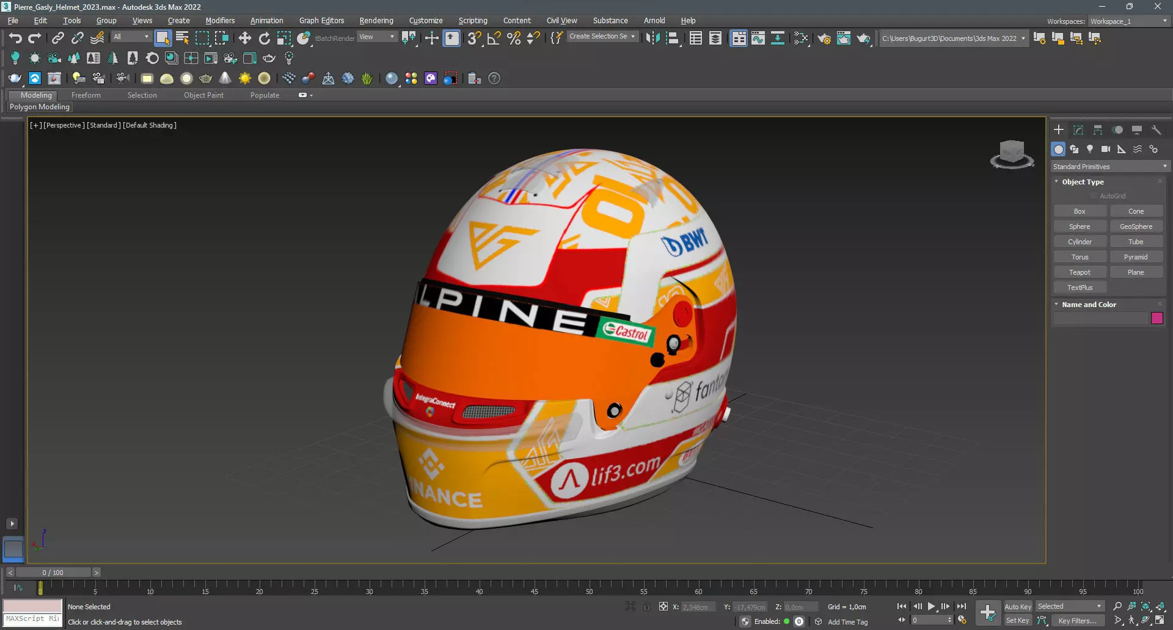Open the Create Selection Set dropdown

(x=602, y=37)
